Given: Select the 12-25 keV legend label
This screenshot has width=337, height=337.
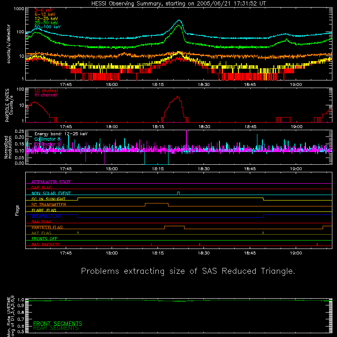Looking at the screenshot, I should [x=46, y=19].
